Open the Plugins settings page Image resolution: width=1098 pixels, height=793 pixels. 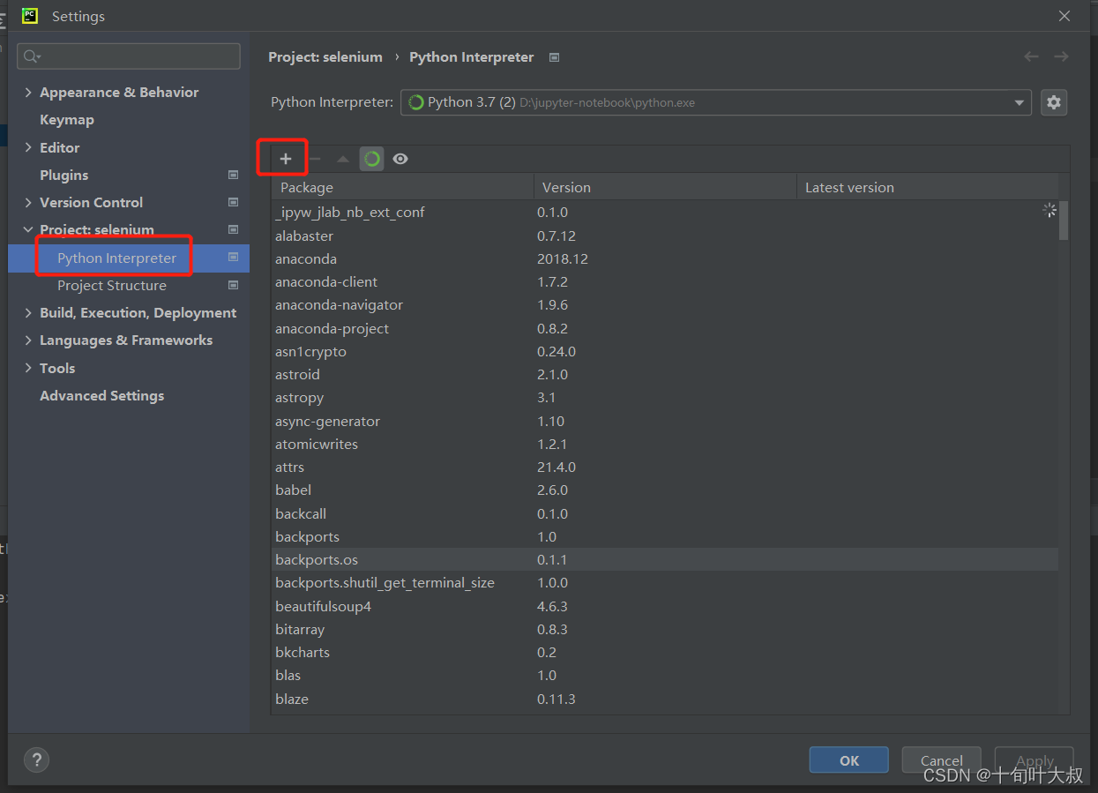pos(63,175)
